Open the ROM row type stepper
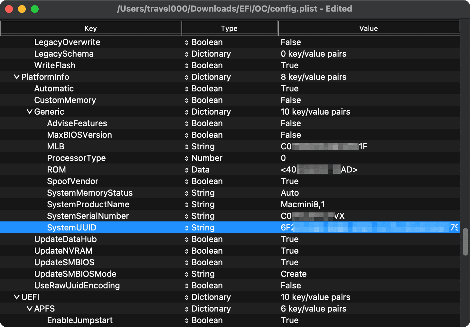Screen dimensions: 470x327 click(186, 170)
